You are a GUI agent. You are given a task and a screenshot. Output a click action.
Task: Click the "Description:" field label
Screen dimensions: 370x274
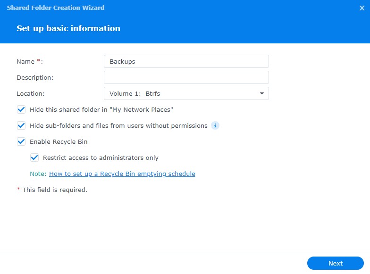tap(35, 77)
